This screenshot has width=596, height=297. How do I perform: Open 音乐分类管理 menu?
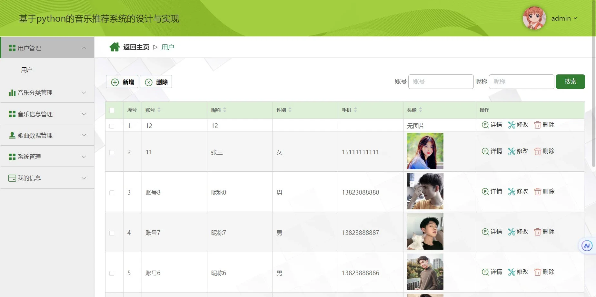coord(47,93)
